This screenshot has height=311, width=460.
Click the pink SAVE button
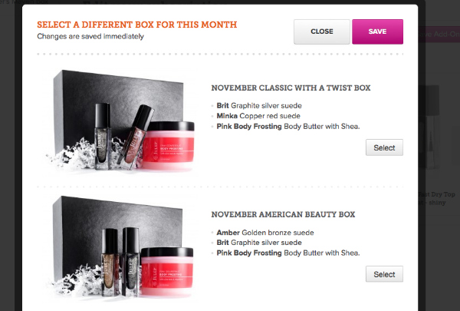(377, 31)
